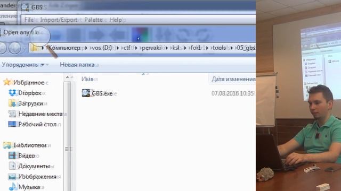This screenshot has width=341, height=191.
Task: Click the Недавние места icon
Action: pos(12,114)
